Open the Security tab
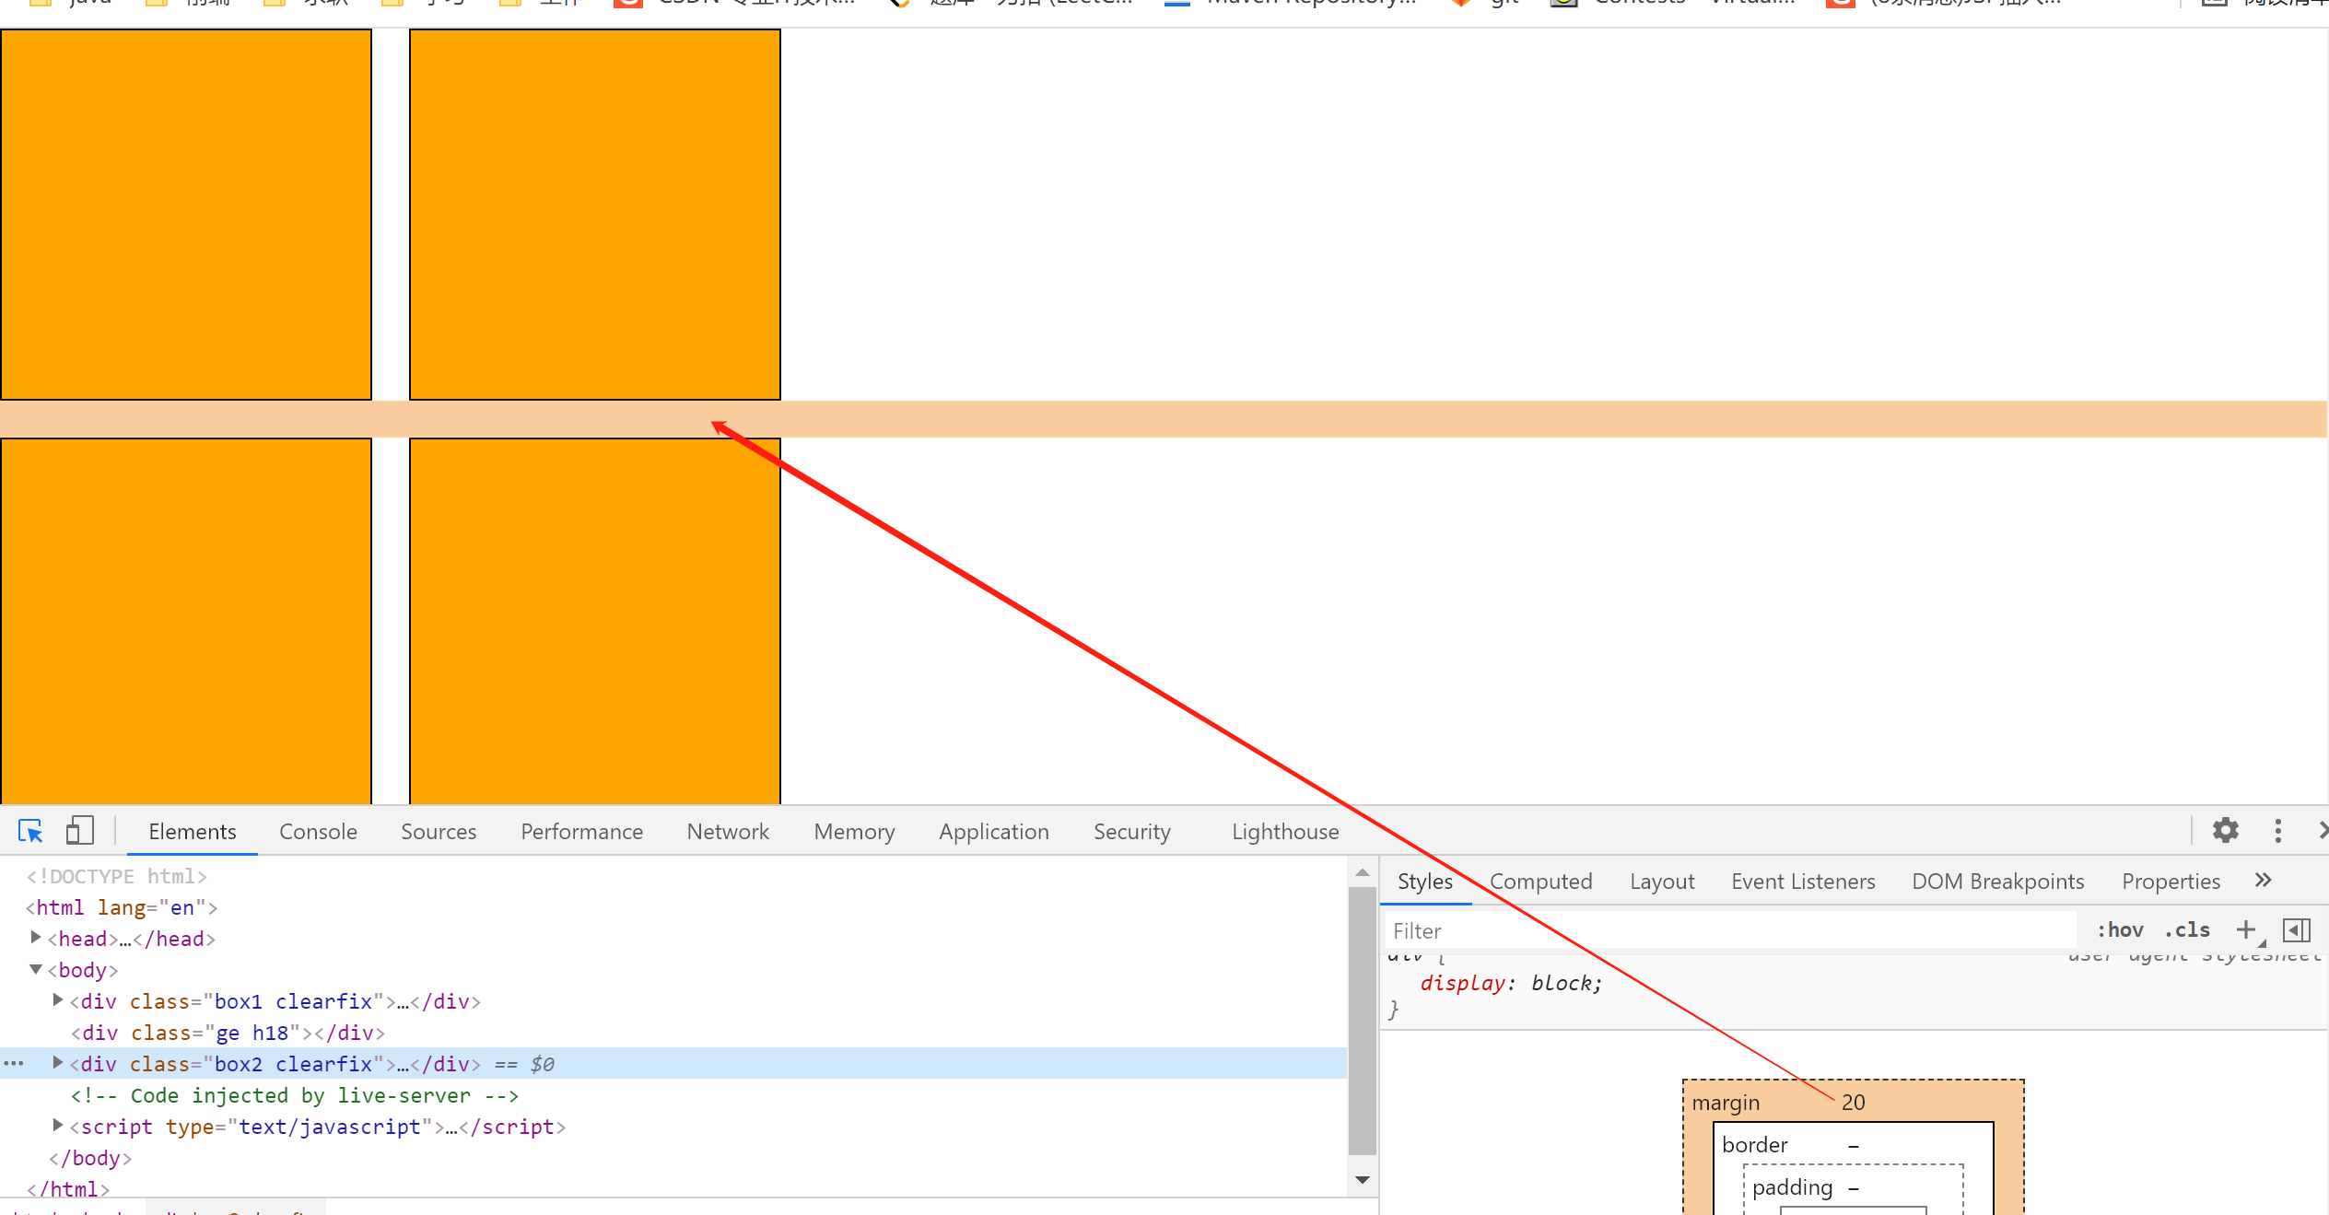Viewport: 2329px width, 1215px height. [x=1131, y=832]
